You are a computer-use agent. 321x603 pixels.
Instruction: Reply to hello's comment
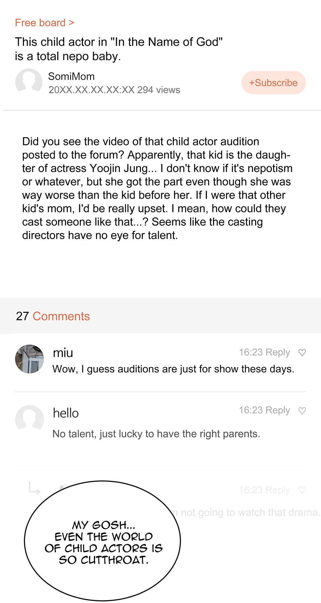278,410
